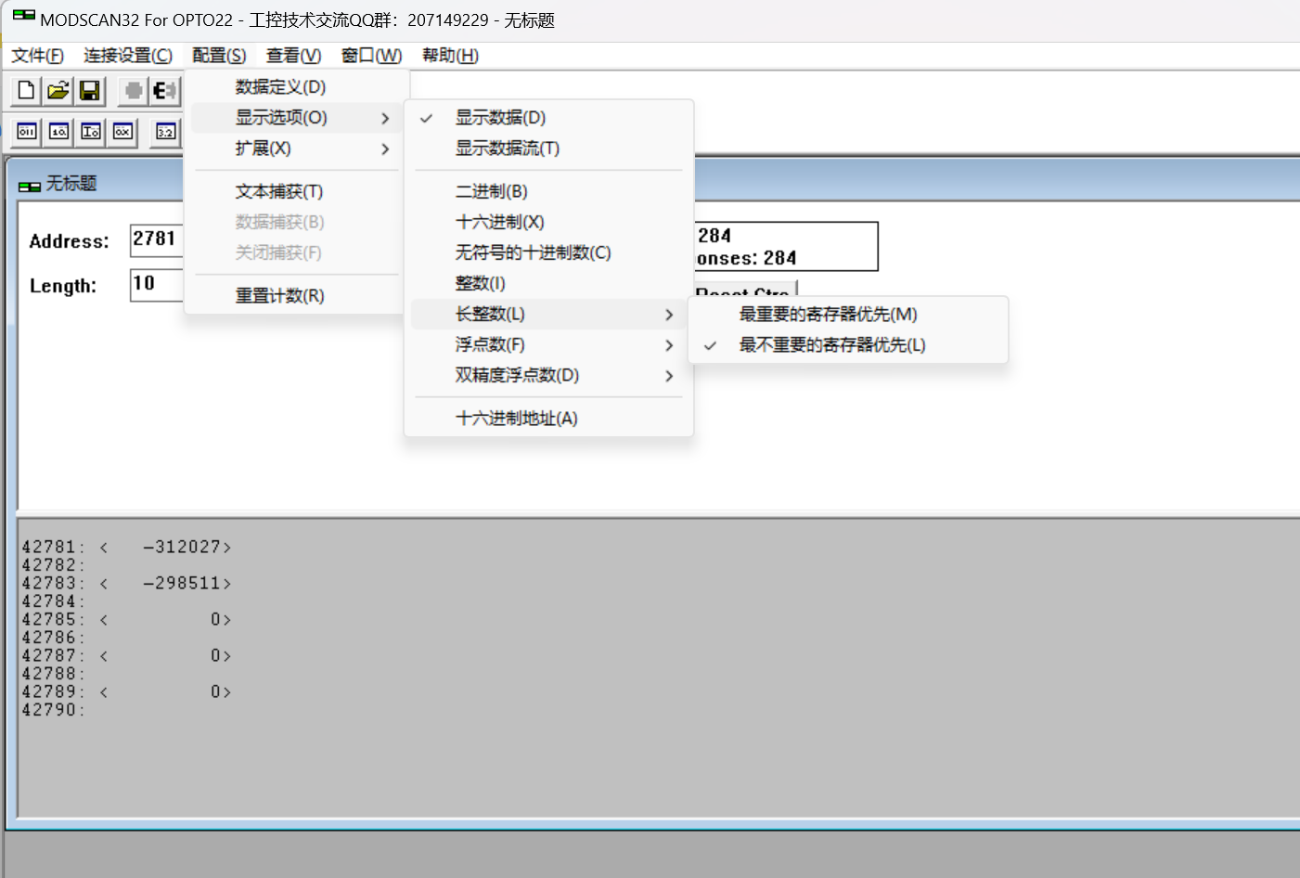Select 整数(I) display format

549,283
